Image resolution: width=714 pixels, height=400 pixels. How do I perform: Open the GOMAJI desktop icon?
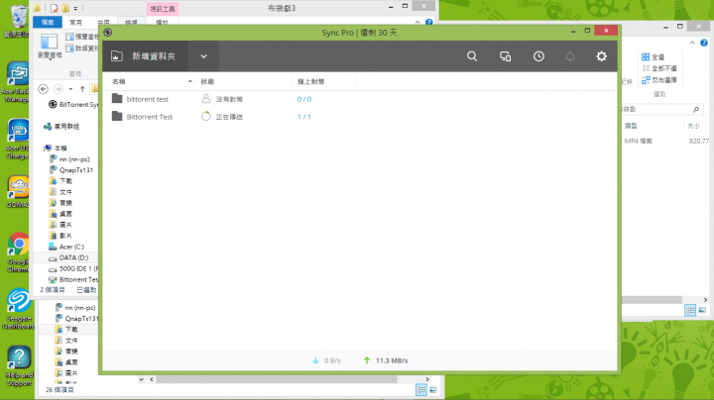17,192
